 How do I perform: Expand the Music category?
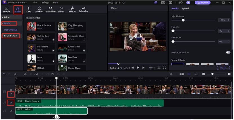12,24
